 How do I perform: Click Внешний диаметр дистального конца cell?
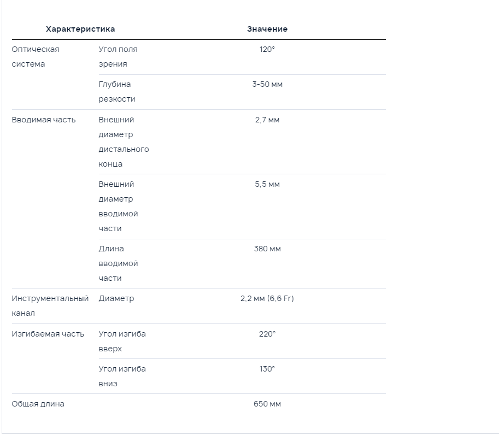point(124,142)
